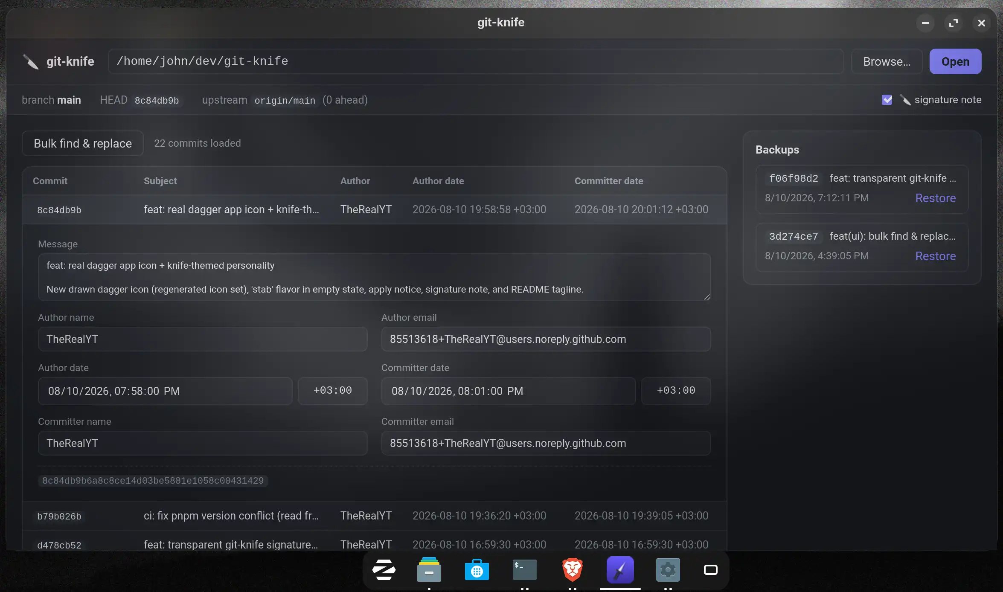1003x592 pixels.
Task: Click the 'feat: transparent git-knife signature' subject
Action: pos(231,545)
